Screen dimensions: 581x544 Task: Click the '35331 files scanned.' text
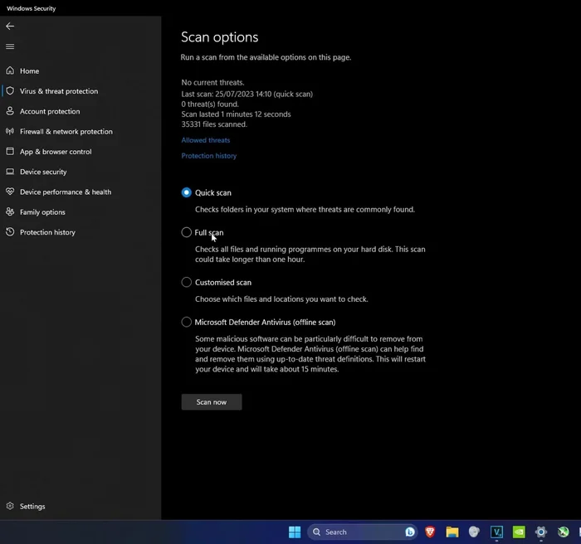coord(214,124)
